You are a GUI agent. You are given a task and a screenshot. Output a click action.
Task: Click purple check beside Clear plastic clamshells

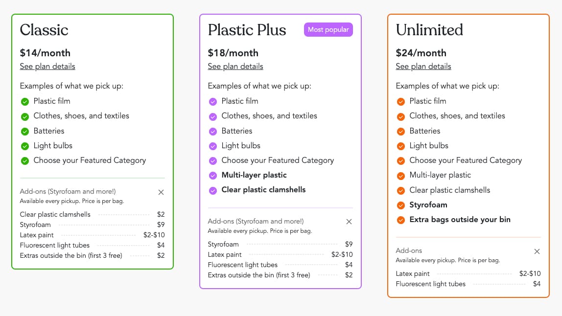[x=212, y=190]
